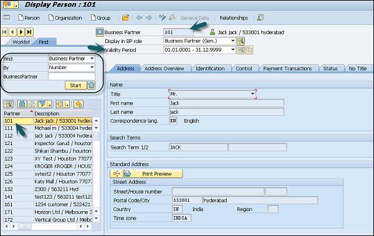This screenshot has height=236, width=374.
Task: Click the Search Term field containing JACK
Action: pyautogui.click(x=198, y=148)
